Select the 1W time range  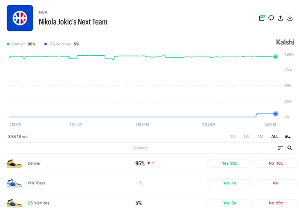(x=246, y=137)
